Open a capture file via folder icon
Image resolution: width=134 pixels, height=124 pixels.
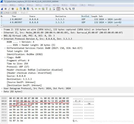tap(17, 9)
